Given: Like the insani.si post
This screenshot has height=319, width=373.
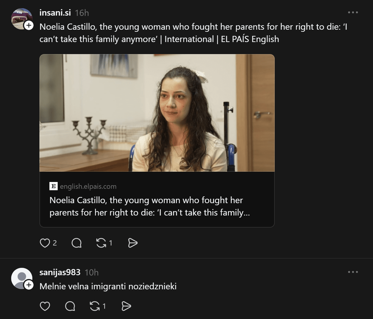Looking at the screenshot, I should (x=45, y=243).
